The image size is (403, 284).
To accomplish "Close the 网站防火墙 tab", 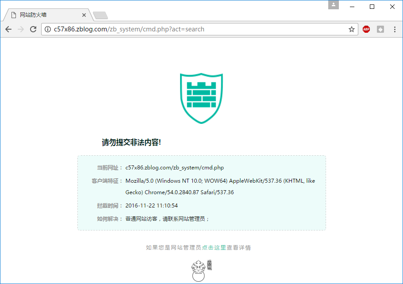I will coord(84,15).
